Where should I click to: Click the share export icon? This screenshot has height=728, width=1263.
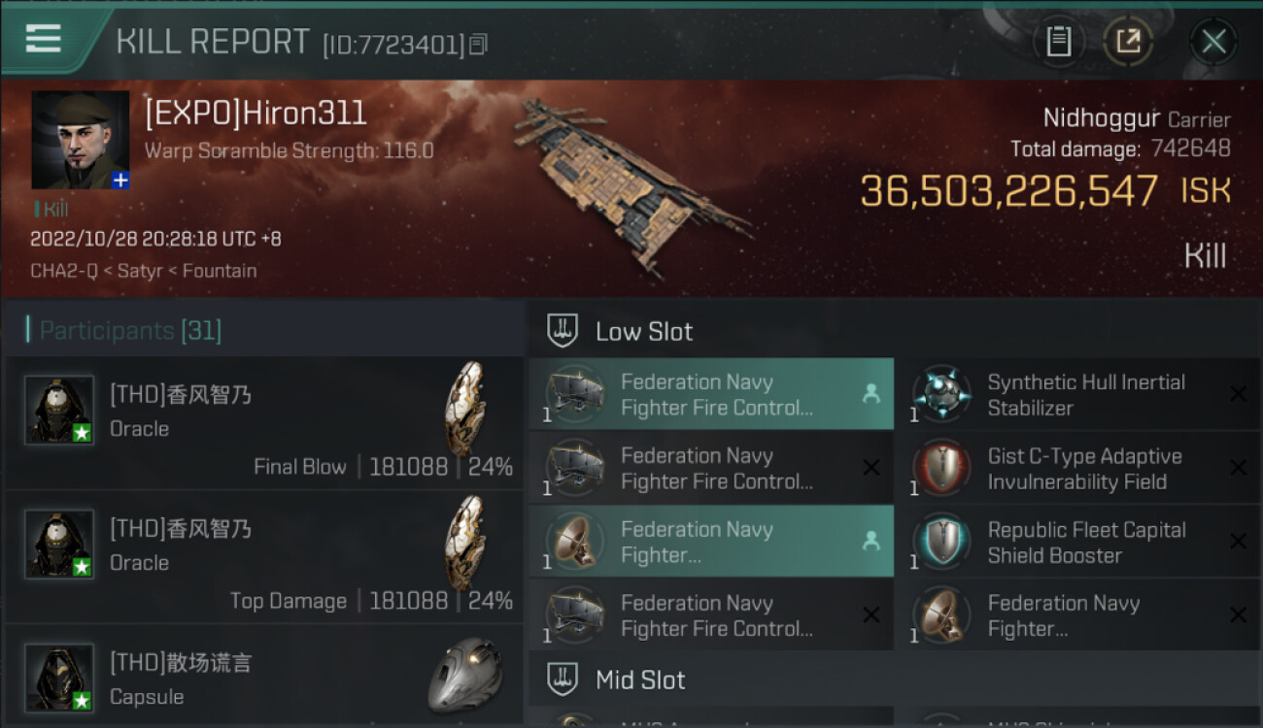pyautogui.click(x=1128, y=41)
